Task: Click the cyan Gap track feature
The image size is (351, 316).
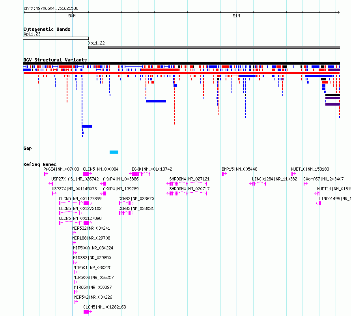Action: 114,152
